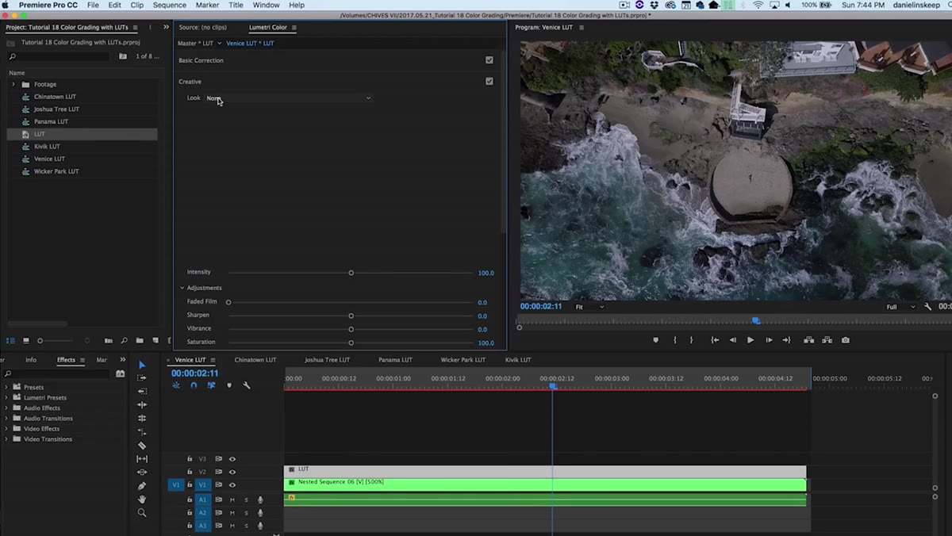The image size is (952, 536).
Task: Disable Creative section checkbox
Action: tap(489, 81)
